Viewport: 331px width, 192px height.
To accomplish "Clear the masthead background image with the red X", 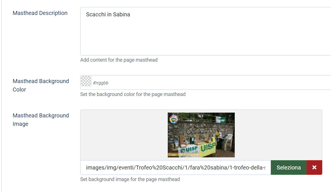I will coord(314,168).
